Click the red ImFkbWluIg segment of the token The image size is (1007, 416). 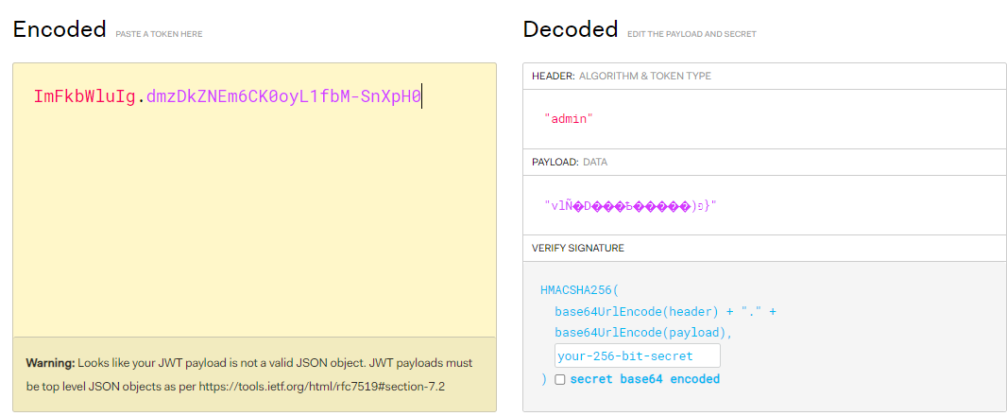(x=85, y=96)
